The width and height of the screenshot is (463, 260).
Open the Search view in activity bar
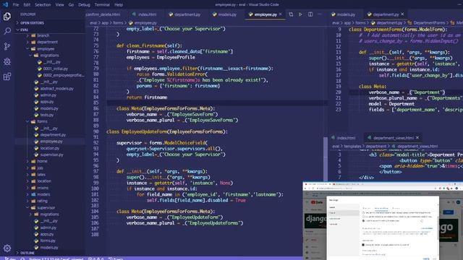click(x=7, y=31)
